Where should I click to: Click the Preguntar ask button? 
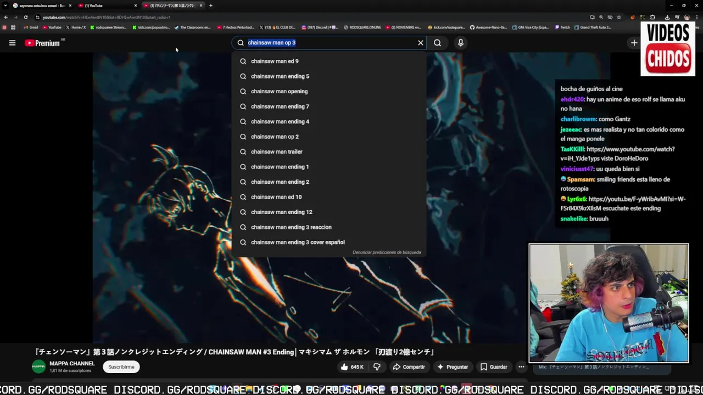click(x=453, y=367)
